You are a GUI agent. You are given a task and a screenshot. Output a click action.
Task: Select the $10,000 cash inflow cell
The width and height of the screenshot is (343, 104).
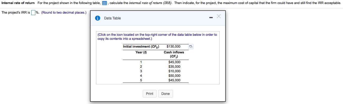coord(175,71)
